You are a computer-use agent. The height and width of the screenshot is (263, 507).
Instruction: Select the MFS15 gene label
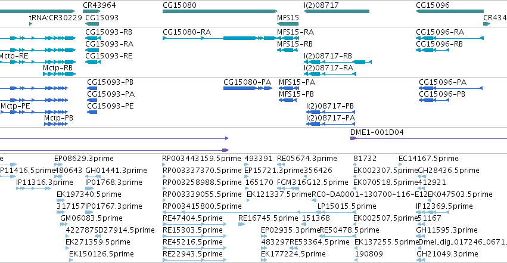pyautogui.click(x=288, y=17)
